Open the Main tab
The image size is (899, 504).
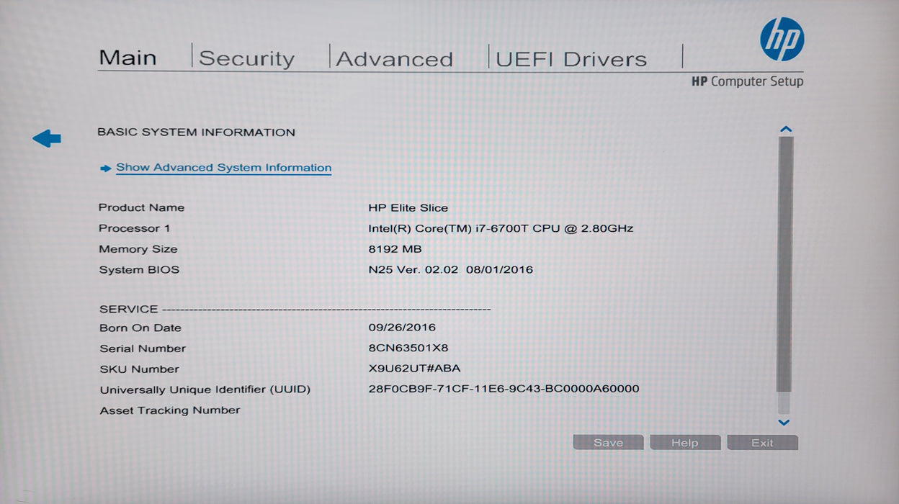point(128,58)
